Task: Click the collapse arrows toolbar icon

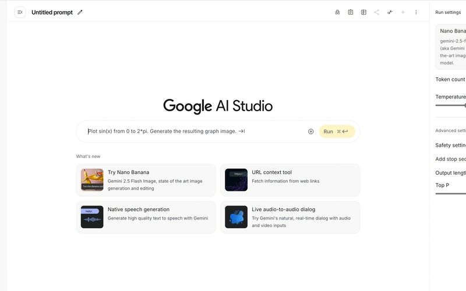Action: click(x=390, y=12)
